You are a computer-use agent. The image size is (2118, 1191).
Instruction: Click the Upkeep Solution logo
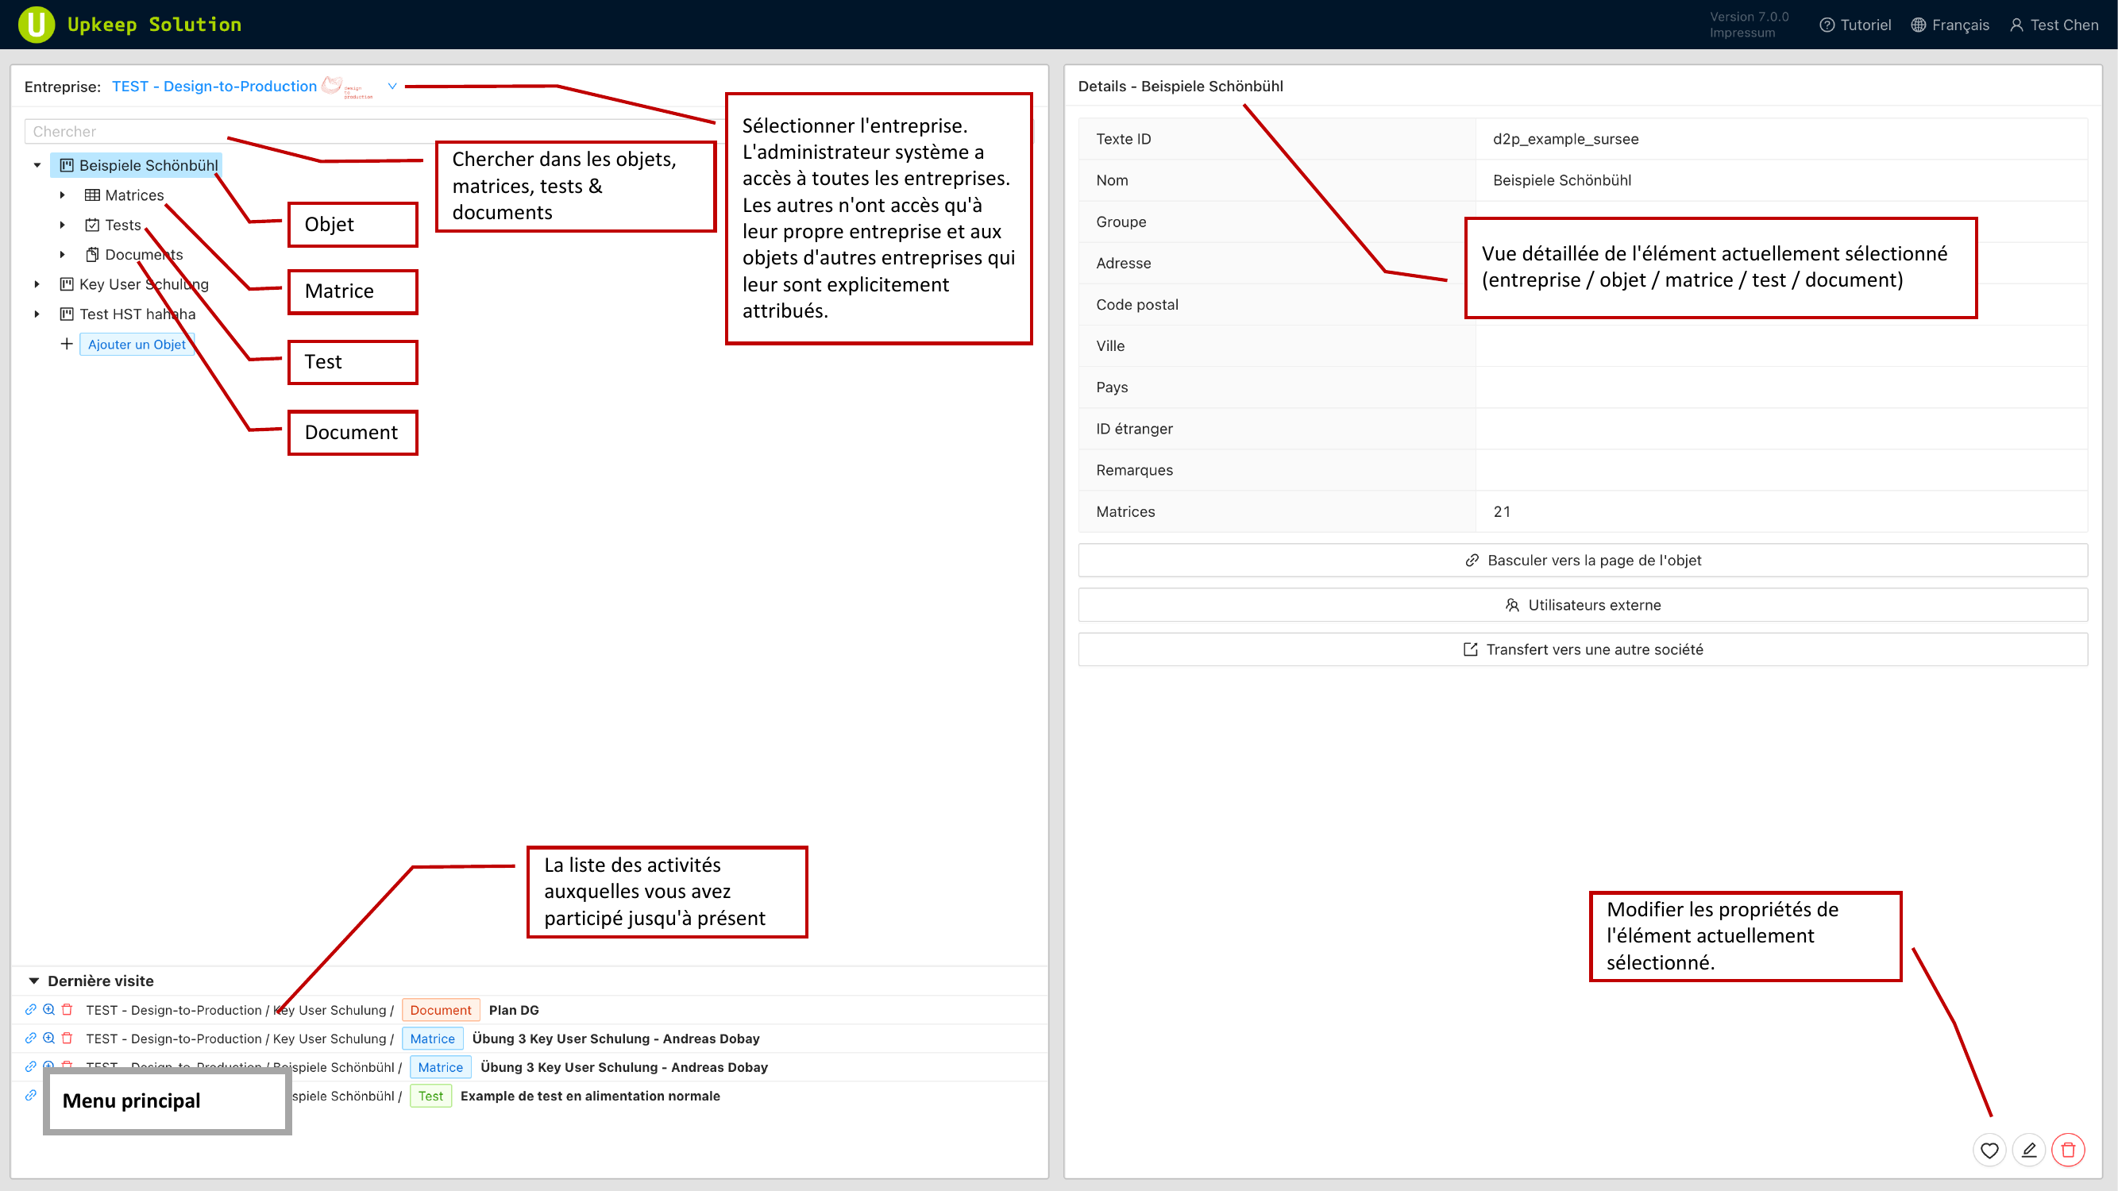click(x=37, y=24)
